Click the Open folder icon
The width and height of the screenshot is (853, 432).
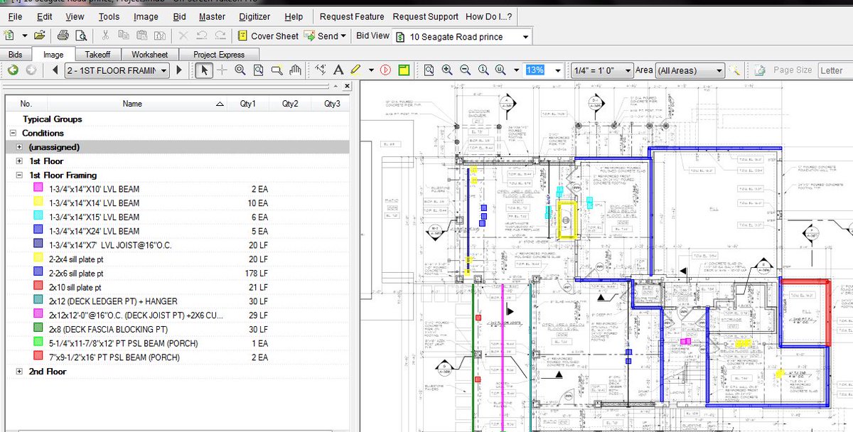point(40,36)
